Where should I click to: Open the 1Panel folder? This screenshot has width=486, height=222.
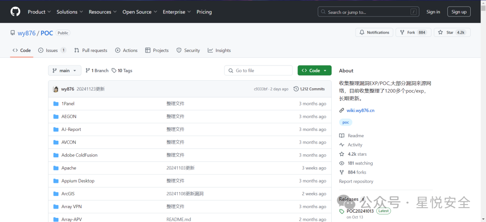pyautogui.click(x=68, y=104)
